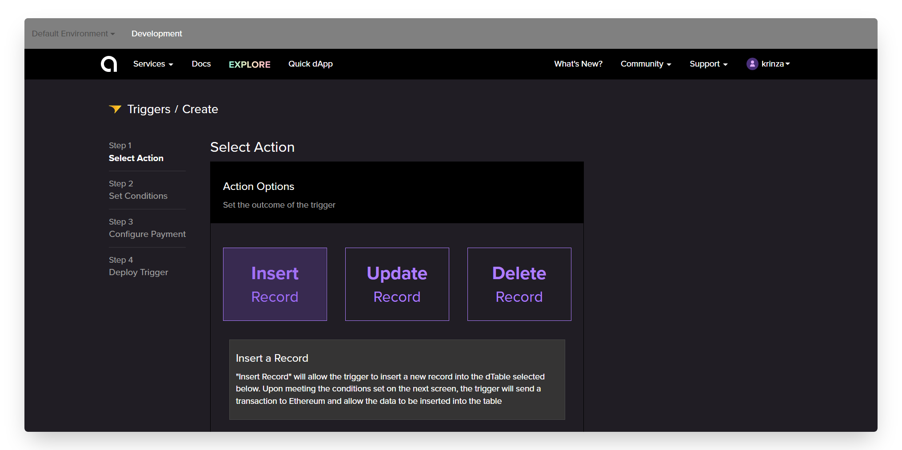Click the Triggers breadcrumb link
The width and height of the screenshot is (902, 450).
pos(149,109)
